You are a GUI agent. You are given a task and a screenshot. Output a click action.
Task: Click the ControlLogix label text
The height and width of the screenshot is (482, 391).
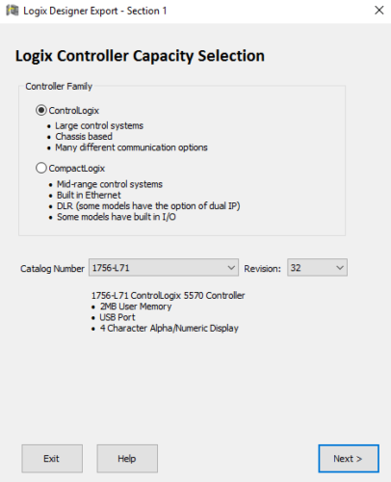74,111
